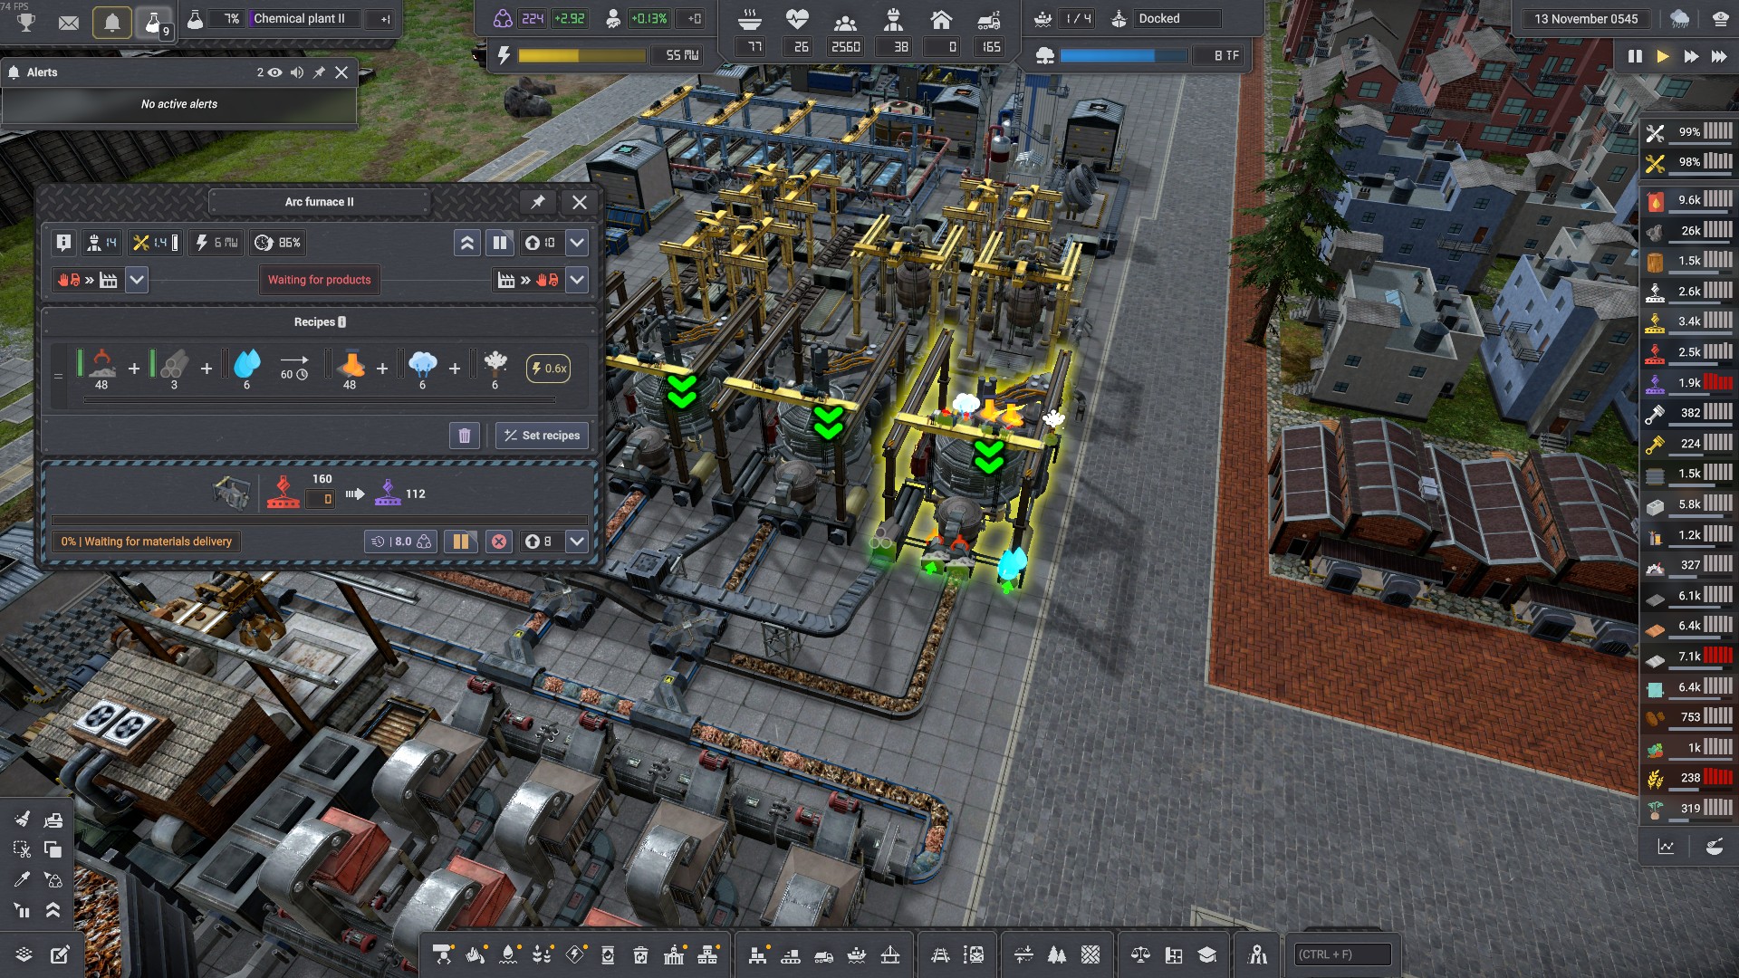This screenshot has height=978, width=1739.
Task: Open truck import rule dropdown
Action: [x=137, y=280]
